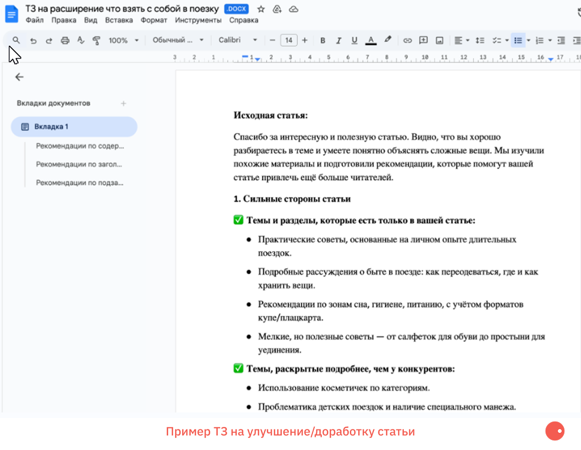
Task: Click the search magnifier icon in toolbar
Action: 16,40
